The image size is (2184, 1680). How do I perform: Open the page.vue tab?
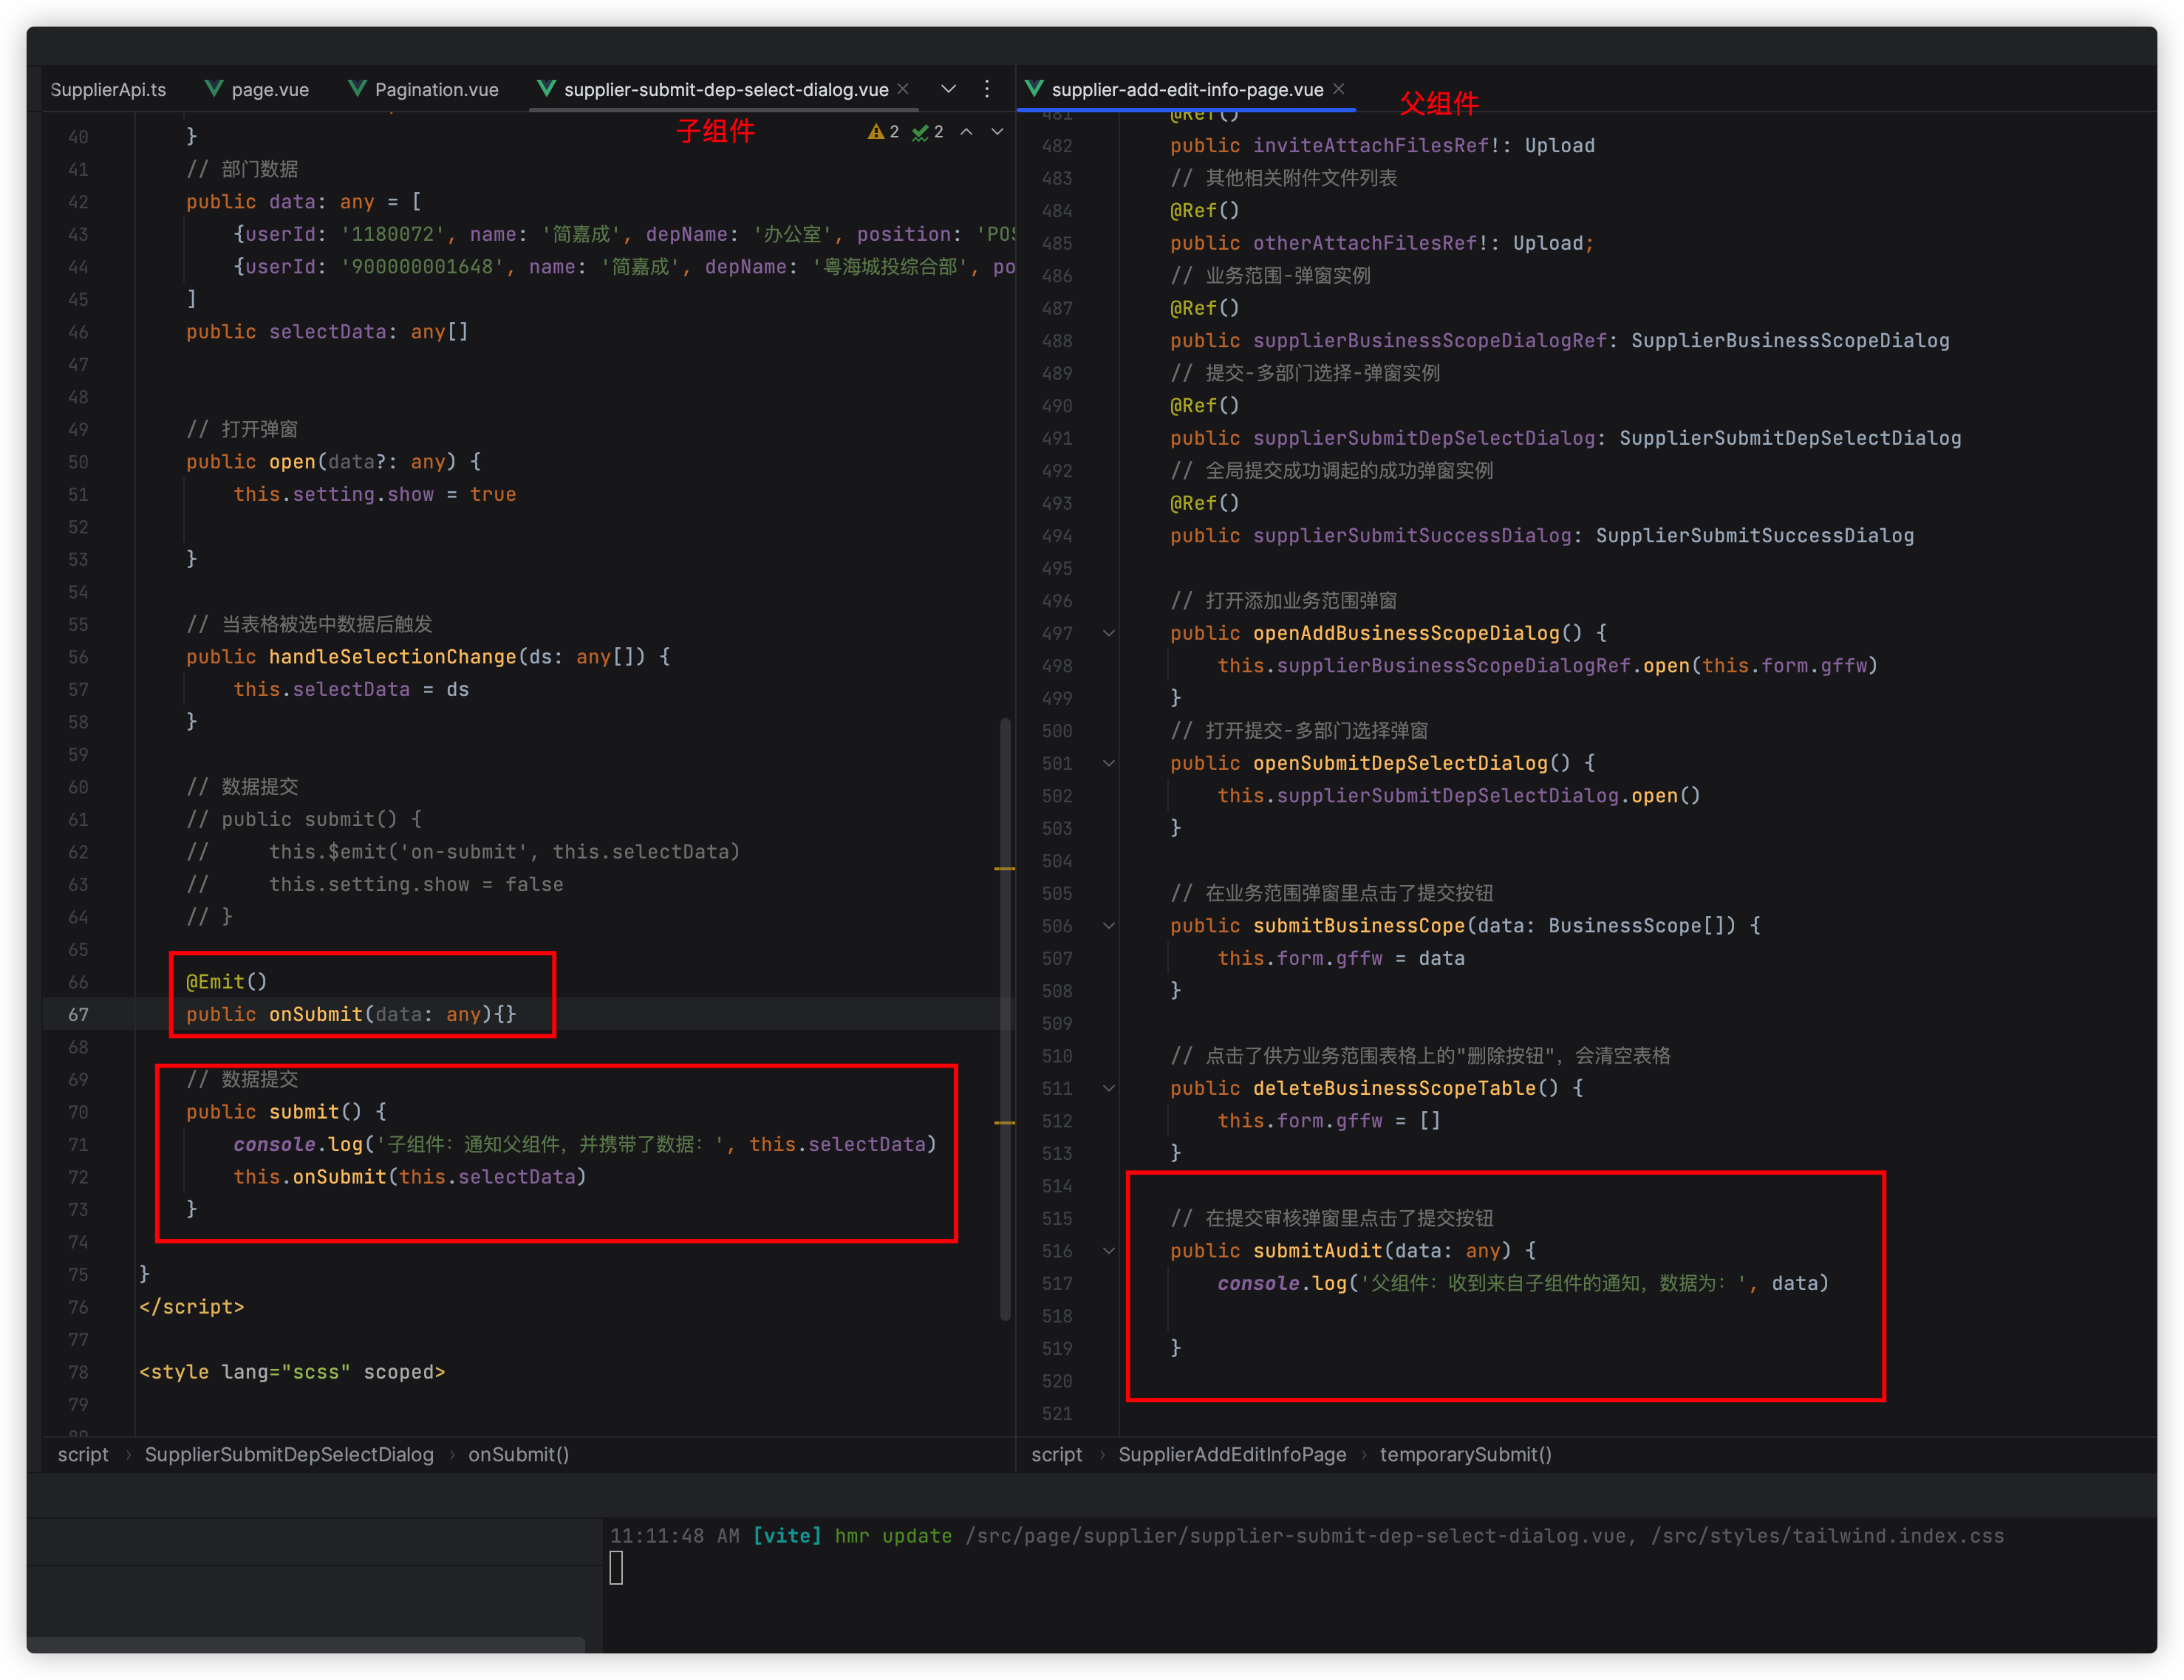click(x=270, y=89)
